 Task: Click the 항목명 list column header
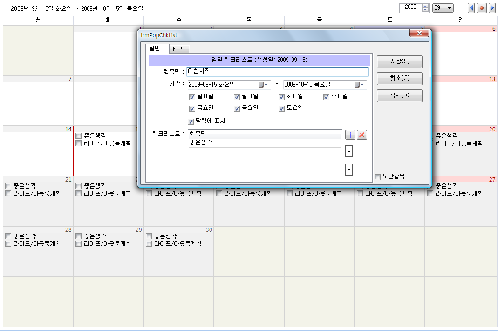pos(264,134)
